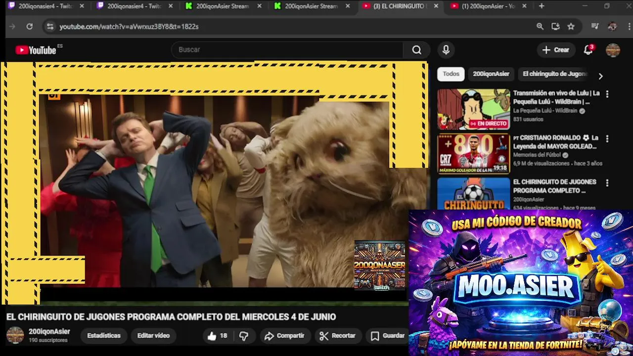Focus the Buscar search field
Image resolution: width=633 pixels, height=356 pixels.
[287, 50]
